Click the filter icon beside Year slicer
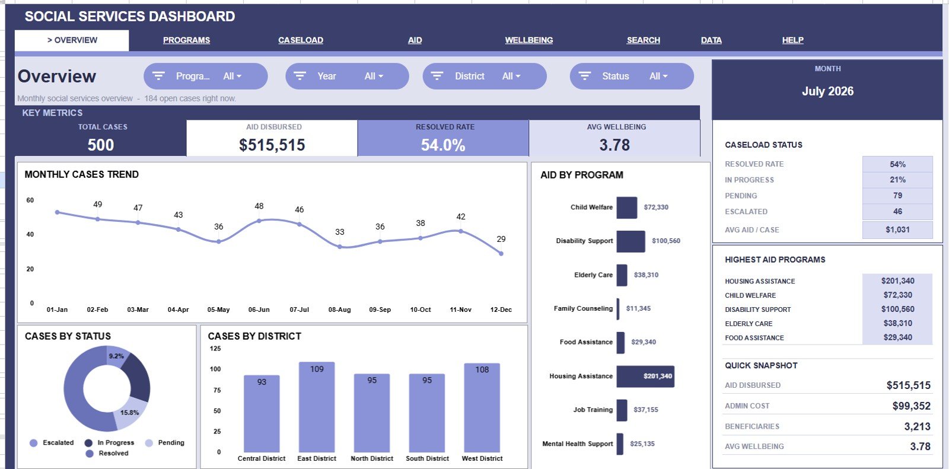The width and height of the screenshot is (949, 469). point(300,76)
